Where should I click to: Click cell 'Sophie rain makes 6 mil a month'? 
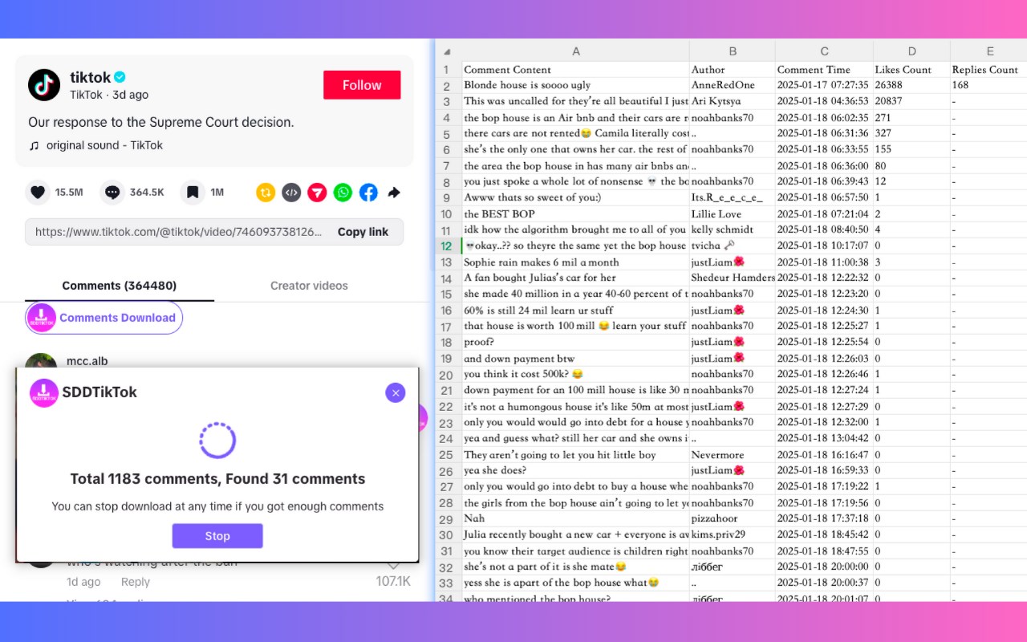pos(575,262)
